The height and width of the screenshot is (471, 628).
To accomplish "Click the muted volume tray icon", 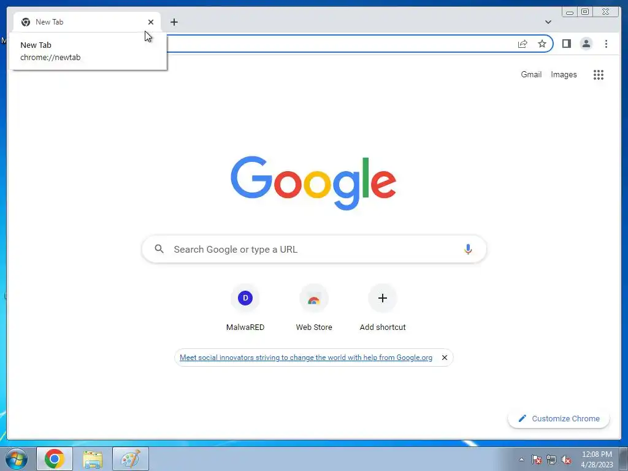I will pos(566,459).
